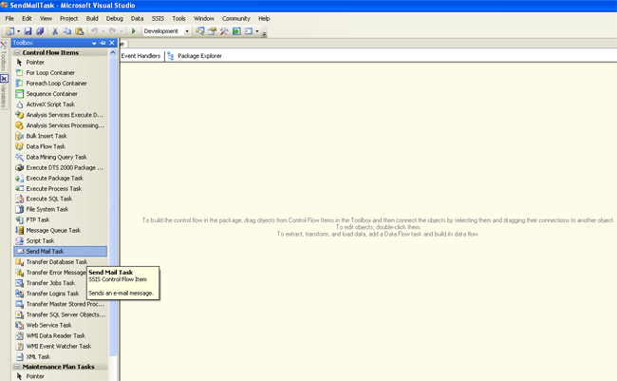617x381 pixels.
Task: Select the Bulk Insert Task icon
Action: 19,136
